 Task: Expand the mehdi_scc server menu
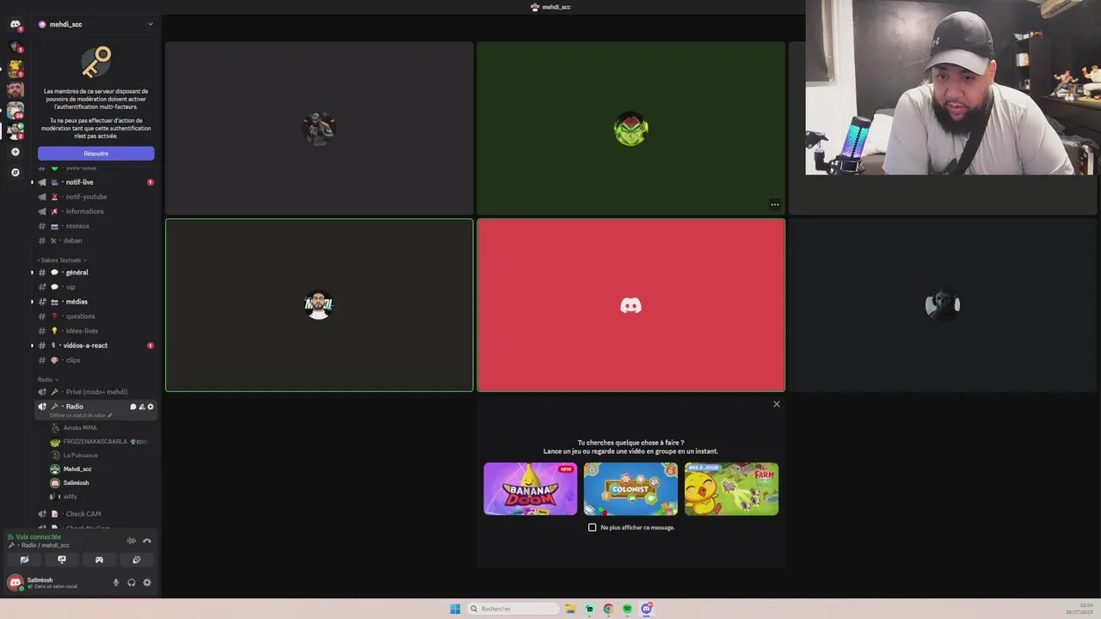click(96, 24)
